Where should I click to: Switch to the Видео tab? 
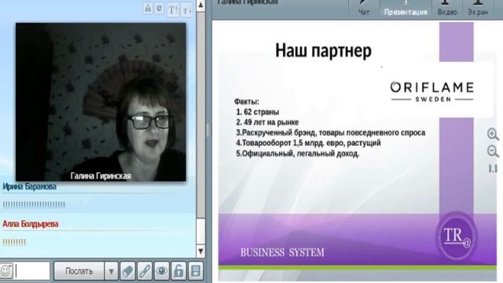click(x=447, y=9)
